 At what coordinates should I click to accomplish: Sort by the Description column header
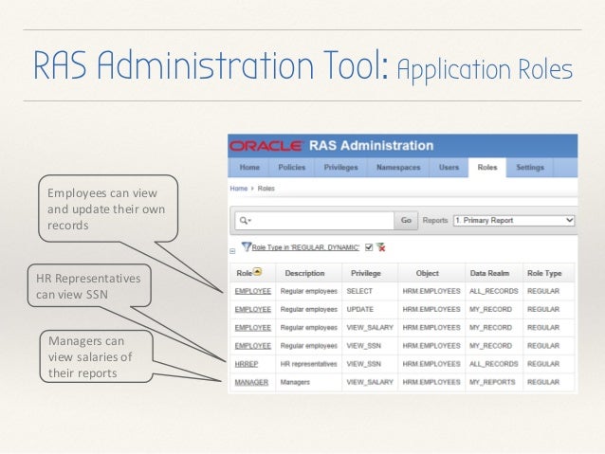304,273
